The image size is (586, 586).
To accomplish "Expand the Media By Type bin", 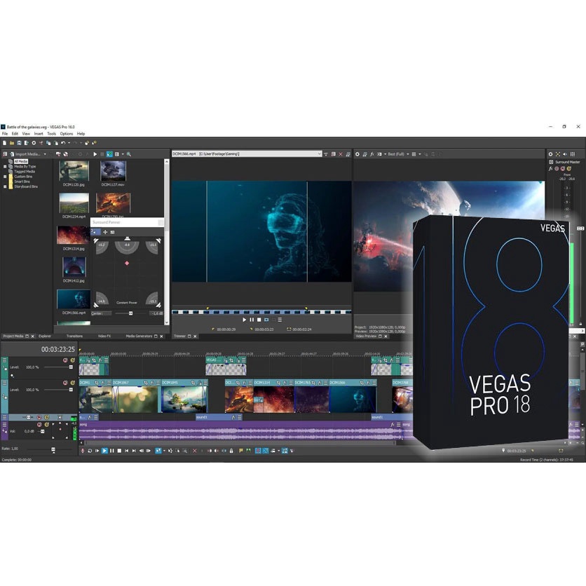I will pos(4,166).
